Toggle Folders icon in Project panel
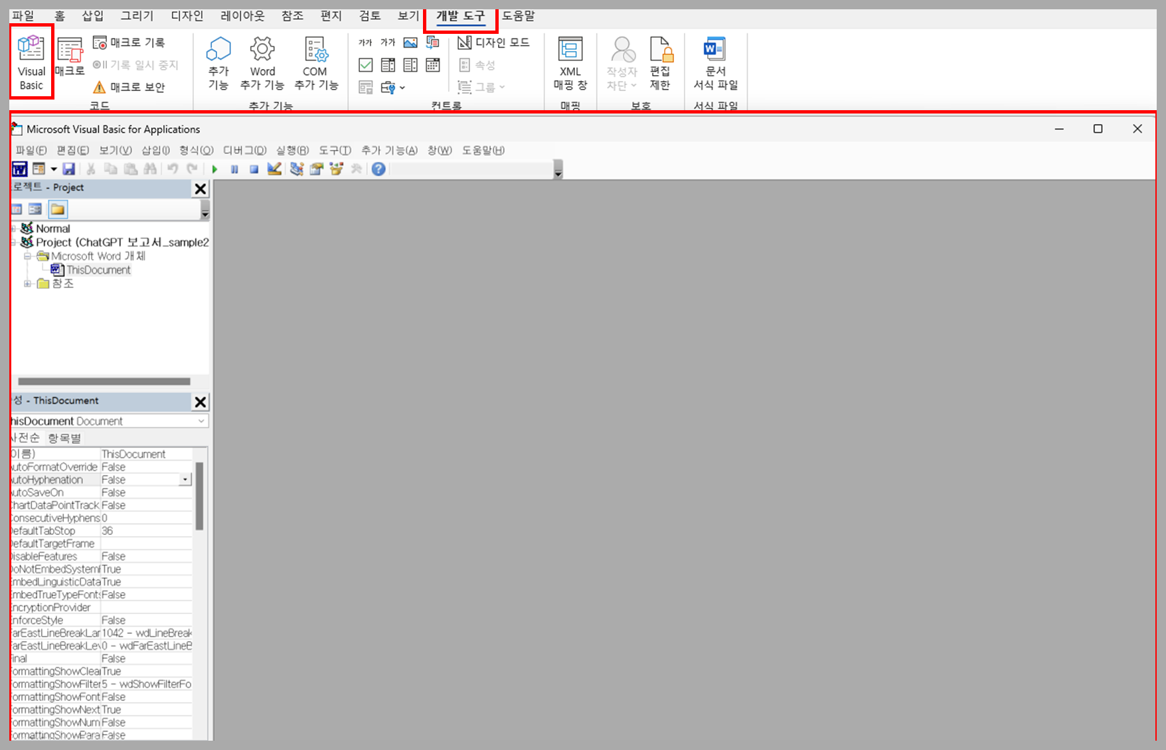Screen dimensions: 1166x750 (x=58, y=210)
